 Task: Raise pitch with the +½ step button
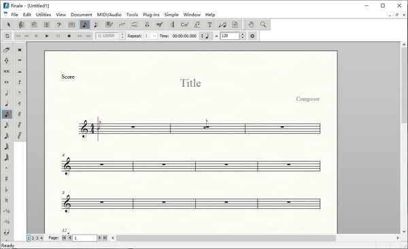(x=7, y=211)
